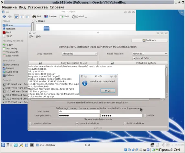Image resolution: width=185 pixels, height=153 pixels.
Task: Split the Dolphin view
Action: (x=64, y=17)
